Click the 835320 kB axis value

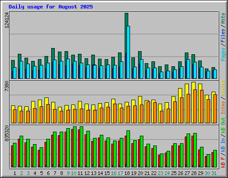7,133
